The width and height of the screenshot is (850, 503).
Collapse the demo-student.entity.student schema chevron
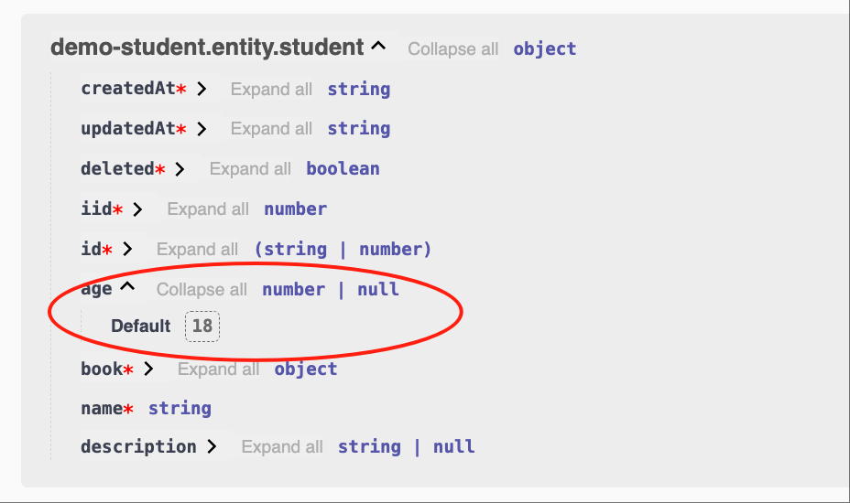click(378, 47)
